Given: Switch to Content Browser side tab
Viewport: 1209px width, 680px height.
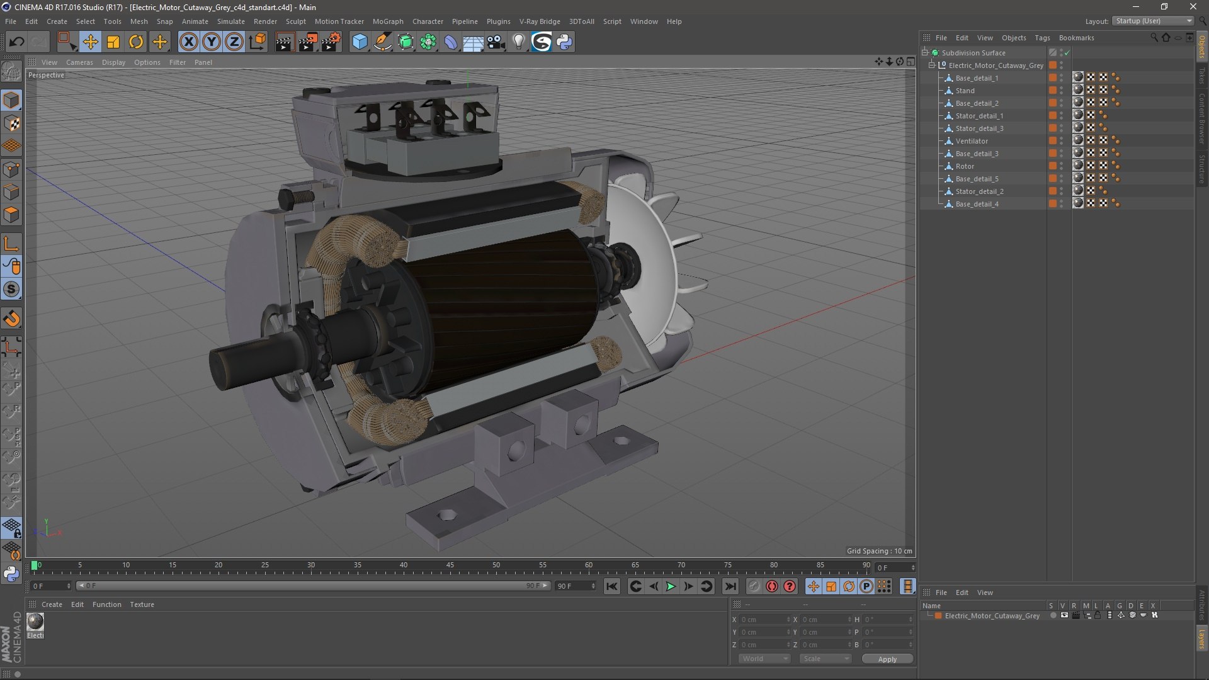Looking at the screenshot, I should pyautogui.click(x=1201, y=118).
